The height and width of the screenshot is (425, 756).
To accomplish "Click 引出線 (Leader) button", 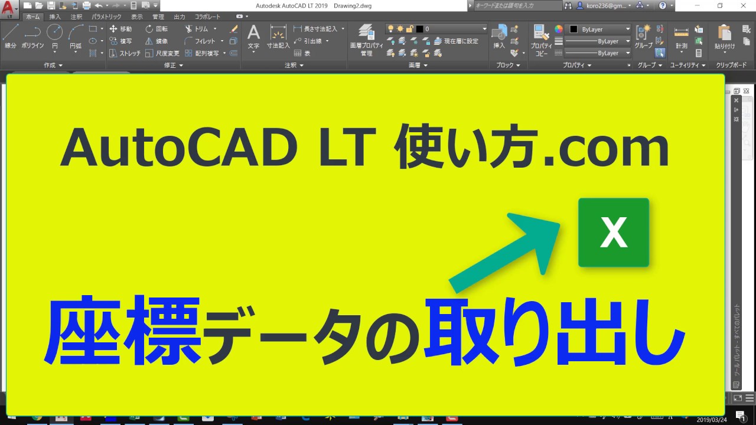I will [x=308, y=41].
